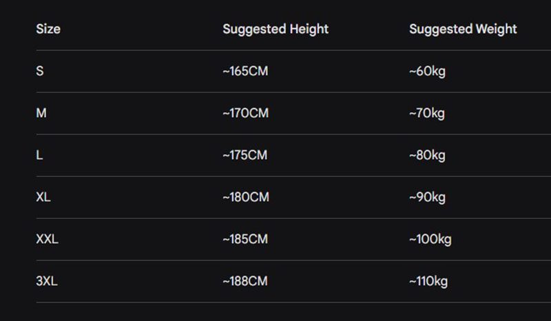Click the ~188CM height value

[x=245, y=281]
